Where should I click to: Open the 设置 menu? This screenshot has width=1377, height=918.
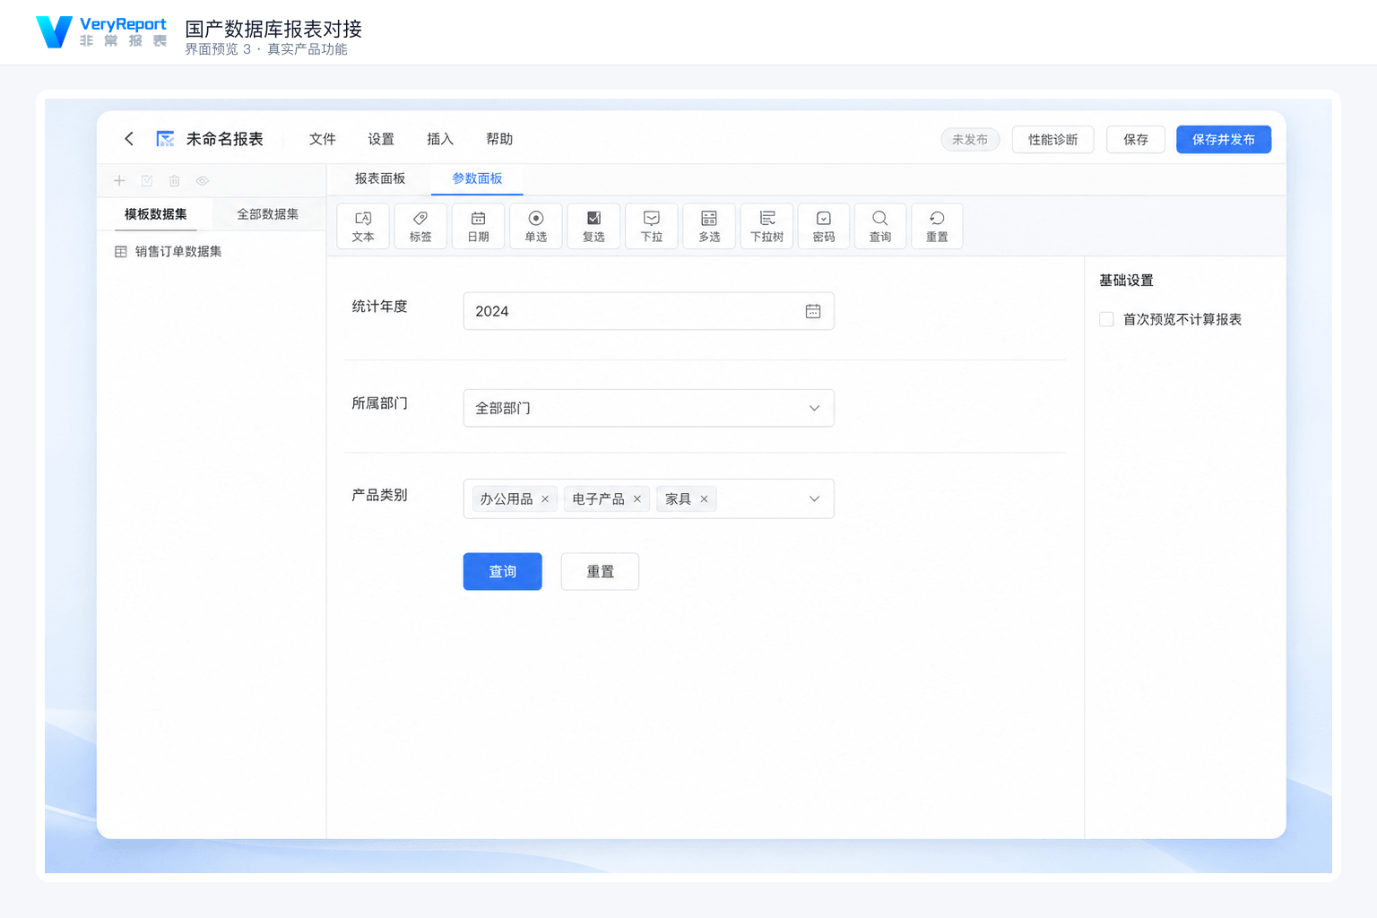tap(381, 139)
